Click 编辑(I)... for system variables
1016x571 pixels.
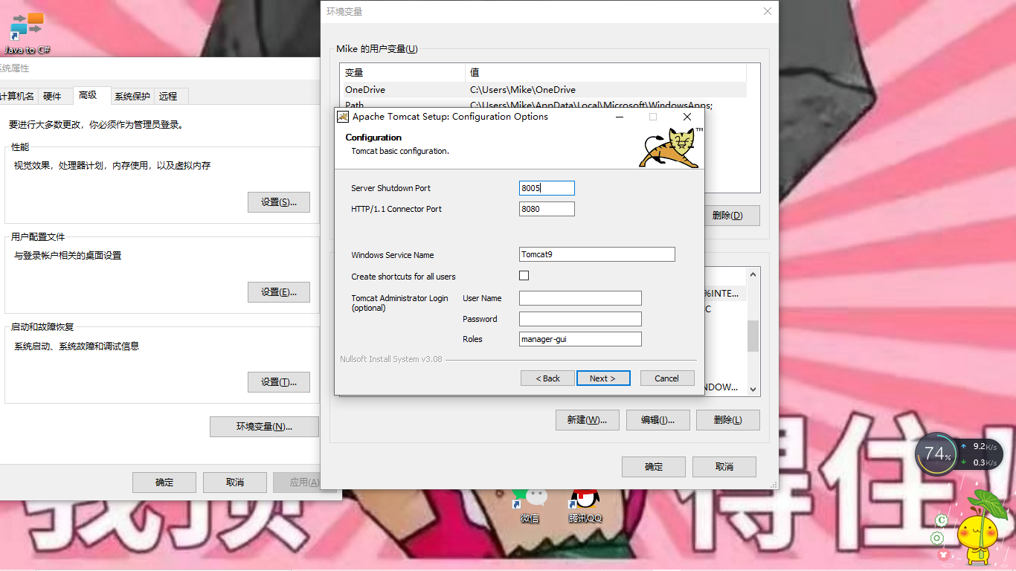tap(658, 420)
